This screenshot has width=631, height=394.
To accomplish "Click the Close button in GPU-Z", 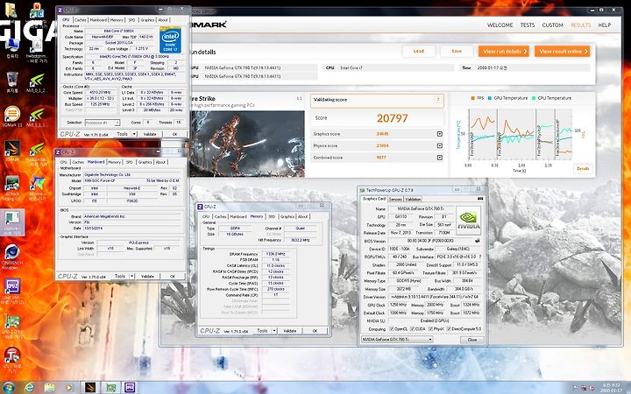I will [x=472, y=340].
